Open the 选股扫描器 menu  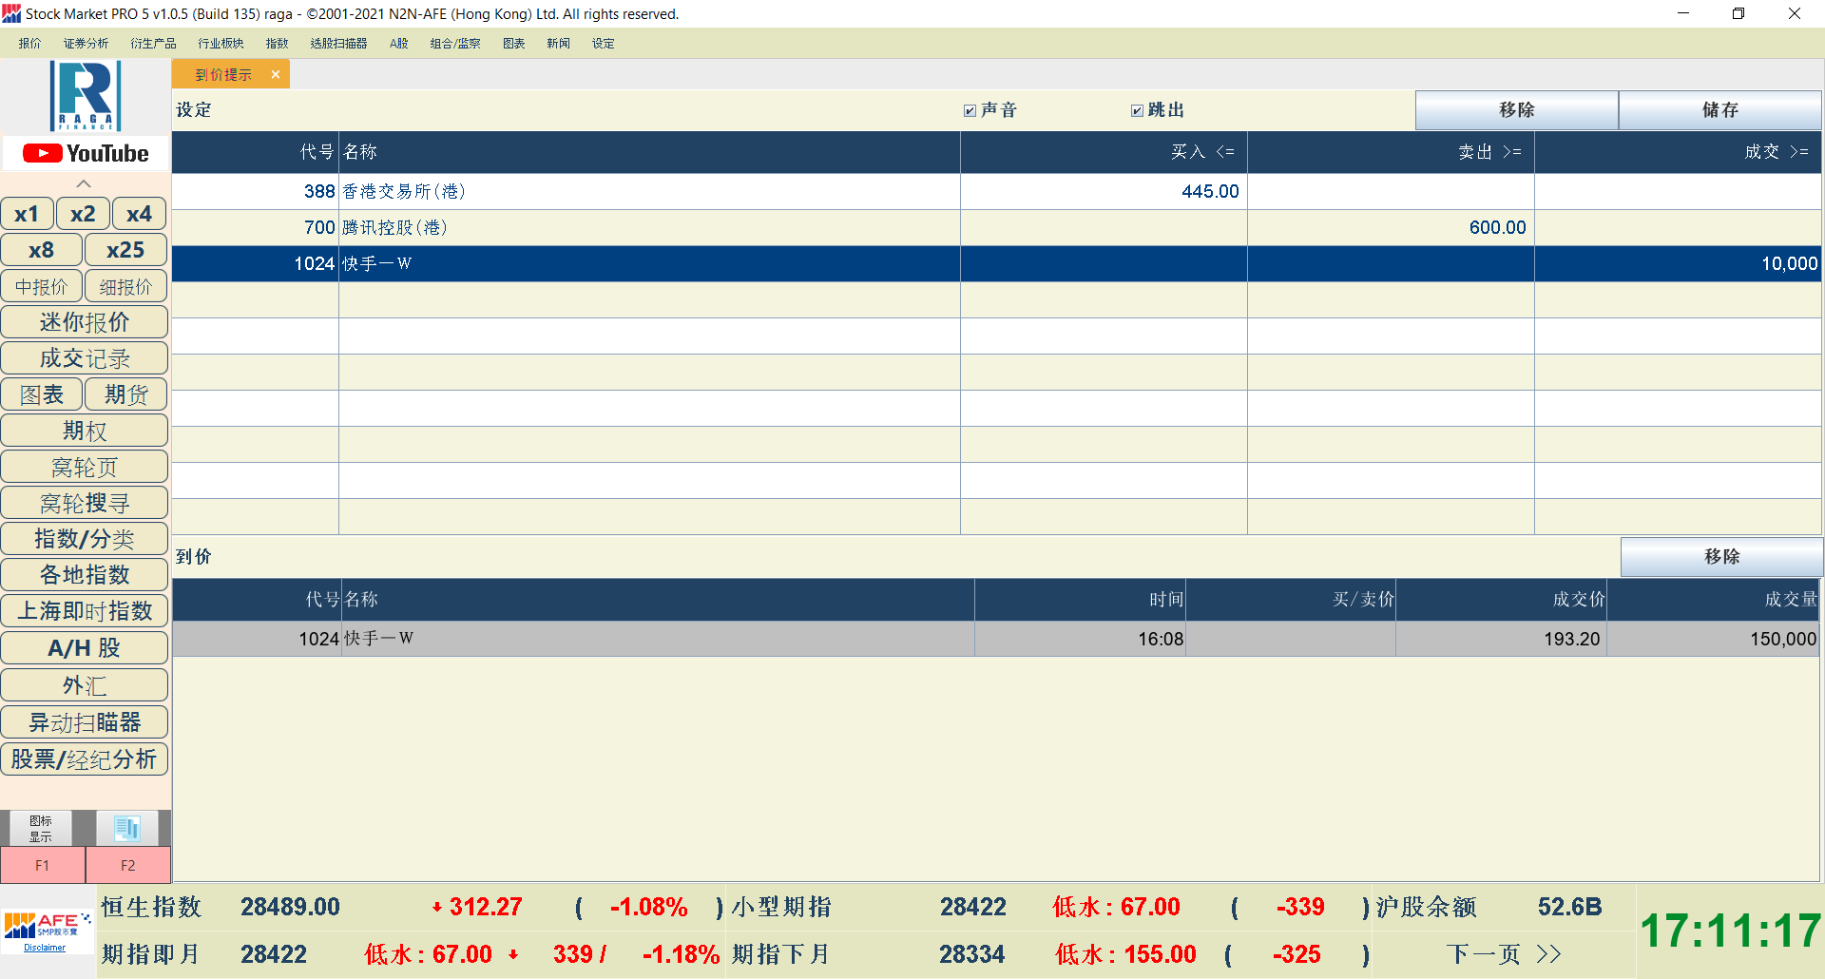click(x=338, y=44)
